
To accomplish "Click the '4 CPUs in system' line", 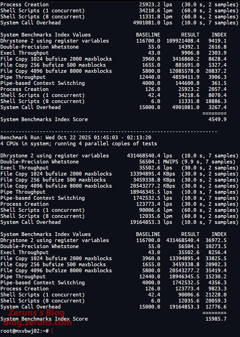I will pos(78,144).
